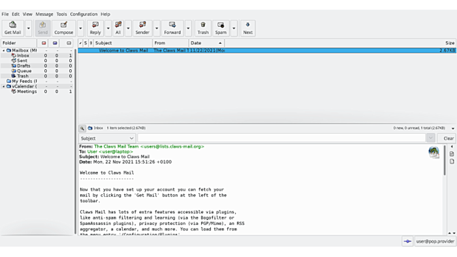This screenshot has width=457, height=257.
Task: Select the Drafts folder
Action: pos(24,66)
